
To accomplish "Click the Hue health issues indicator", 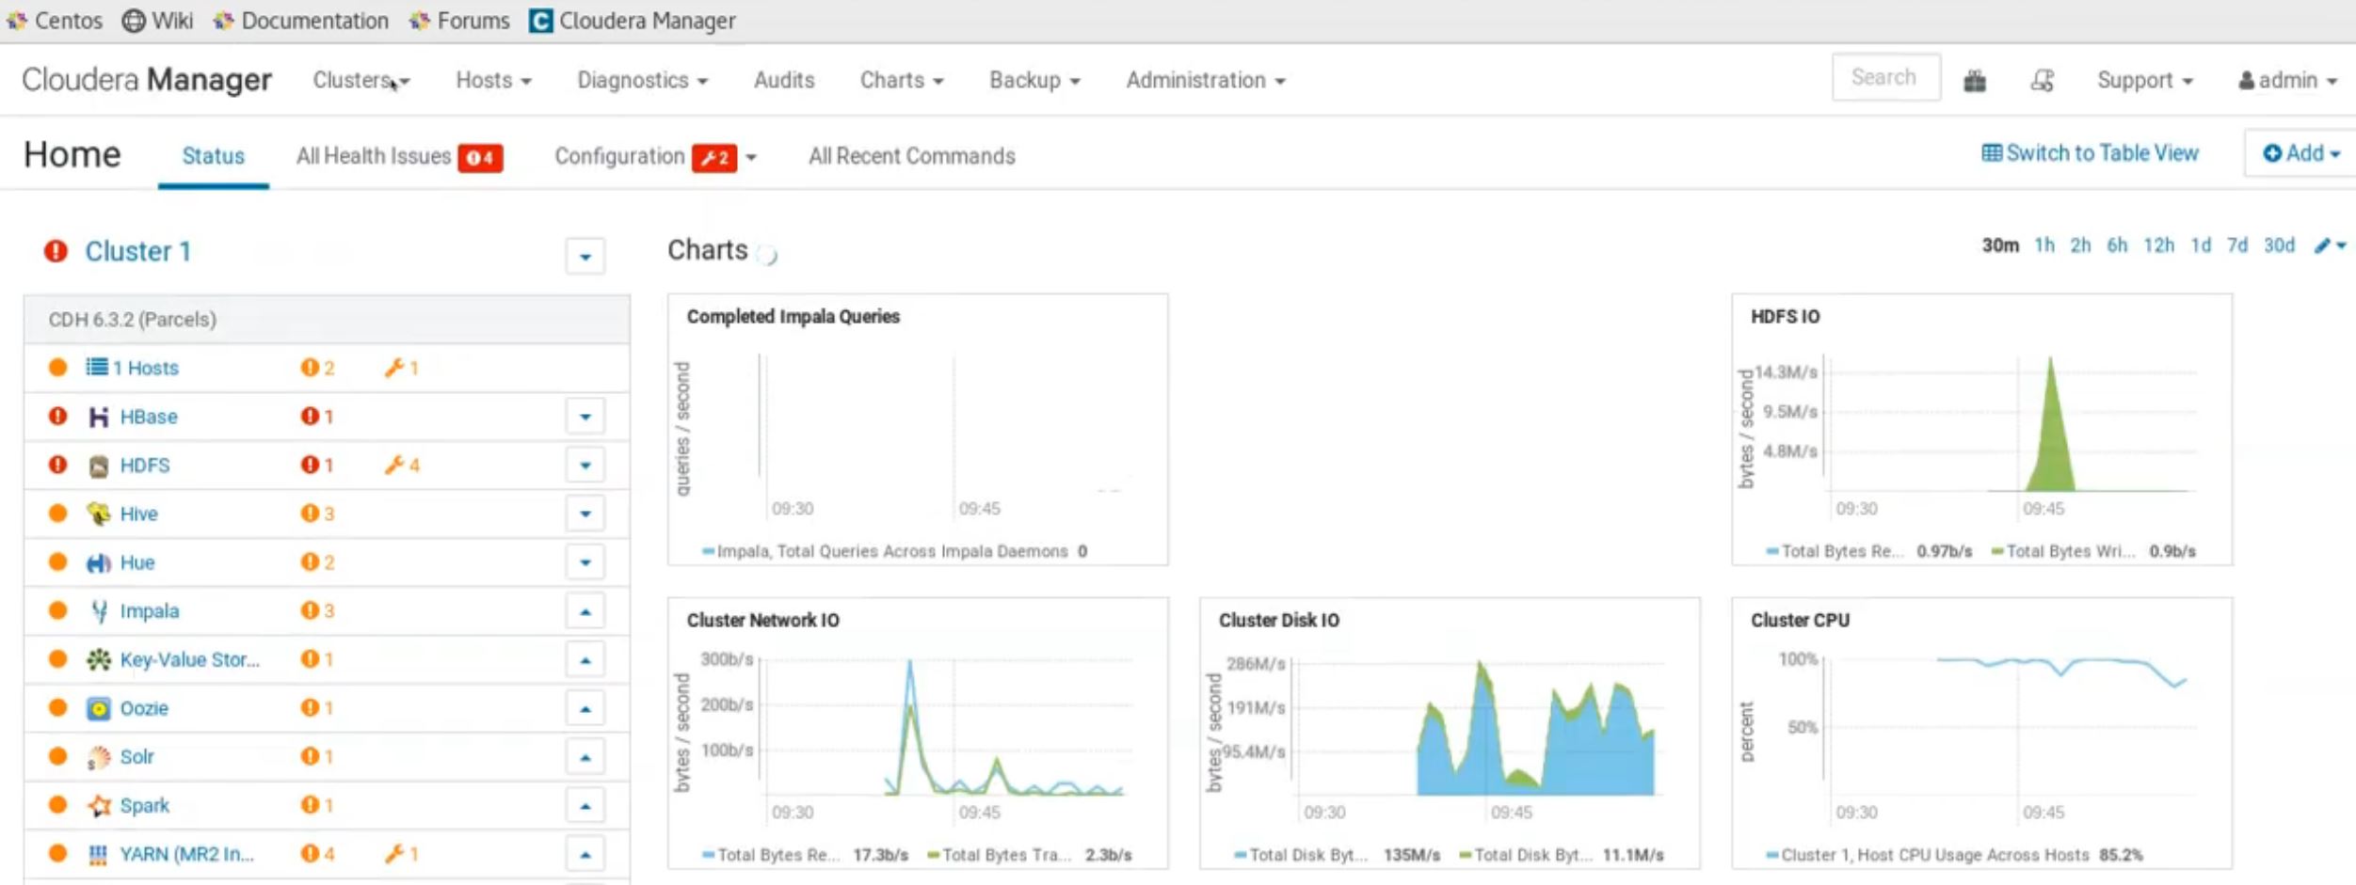I will point(317,562).
